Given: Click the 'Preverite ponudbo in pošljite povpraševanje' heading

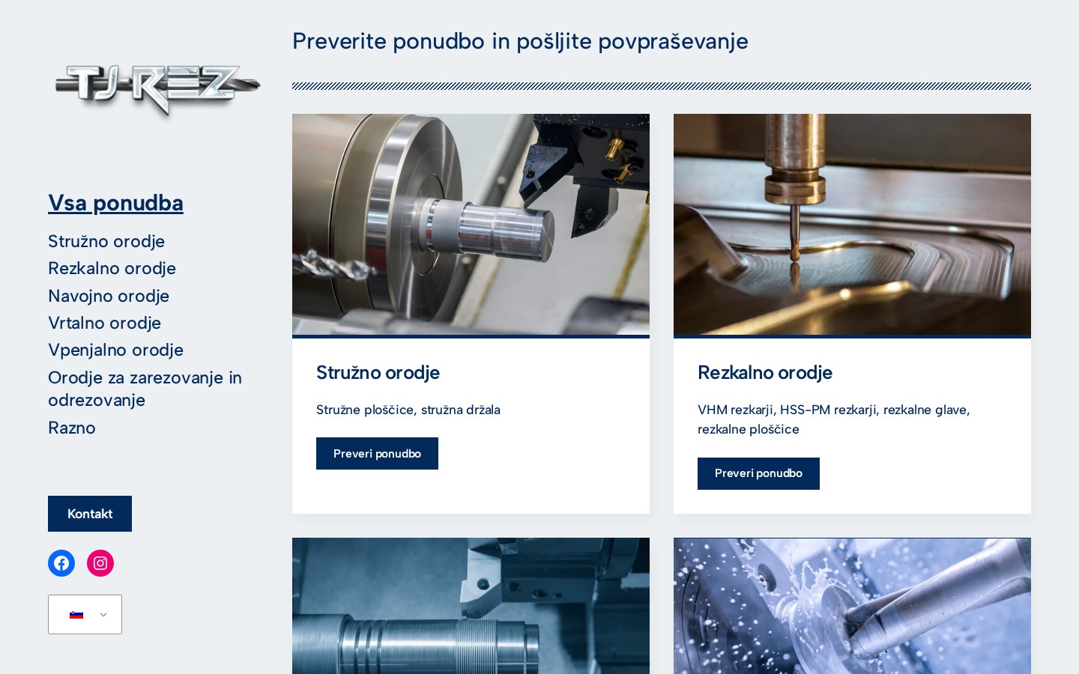Looking at the screenshot, I should click(520, 41).
